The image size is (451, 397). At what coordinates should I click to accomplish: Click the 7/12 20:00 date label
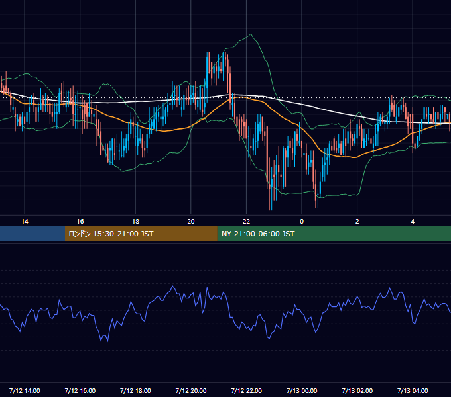(x=191, y=390)
